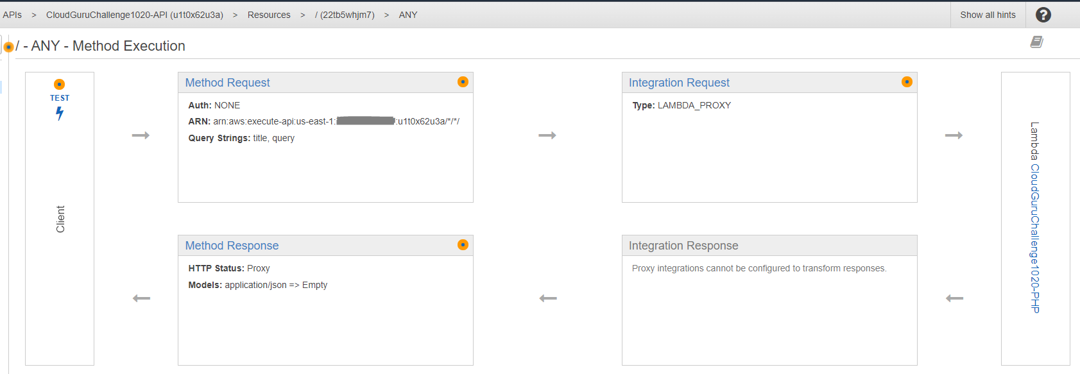Click the / - ANY - Method Execution title
Image resolution: width=1080 pixels, height=374 pixels.
pos(101,46)
